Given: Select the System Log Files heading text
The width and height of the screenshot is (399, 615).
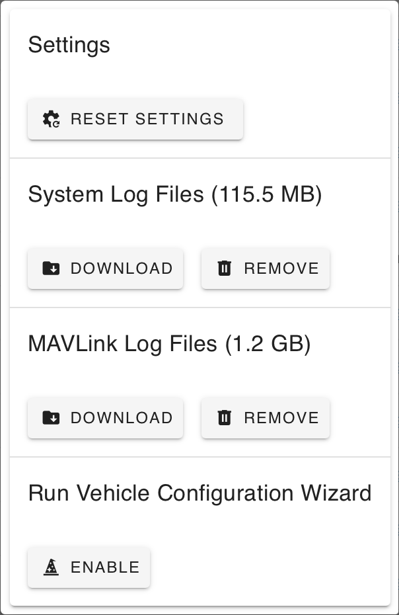Looking at the screenshot, I should (x=116, y=195).
